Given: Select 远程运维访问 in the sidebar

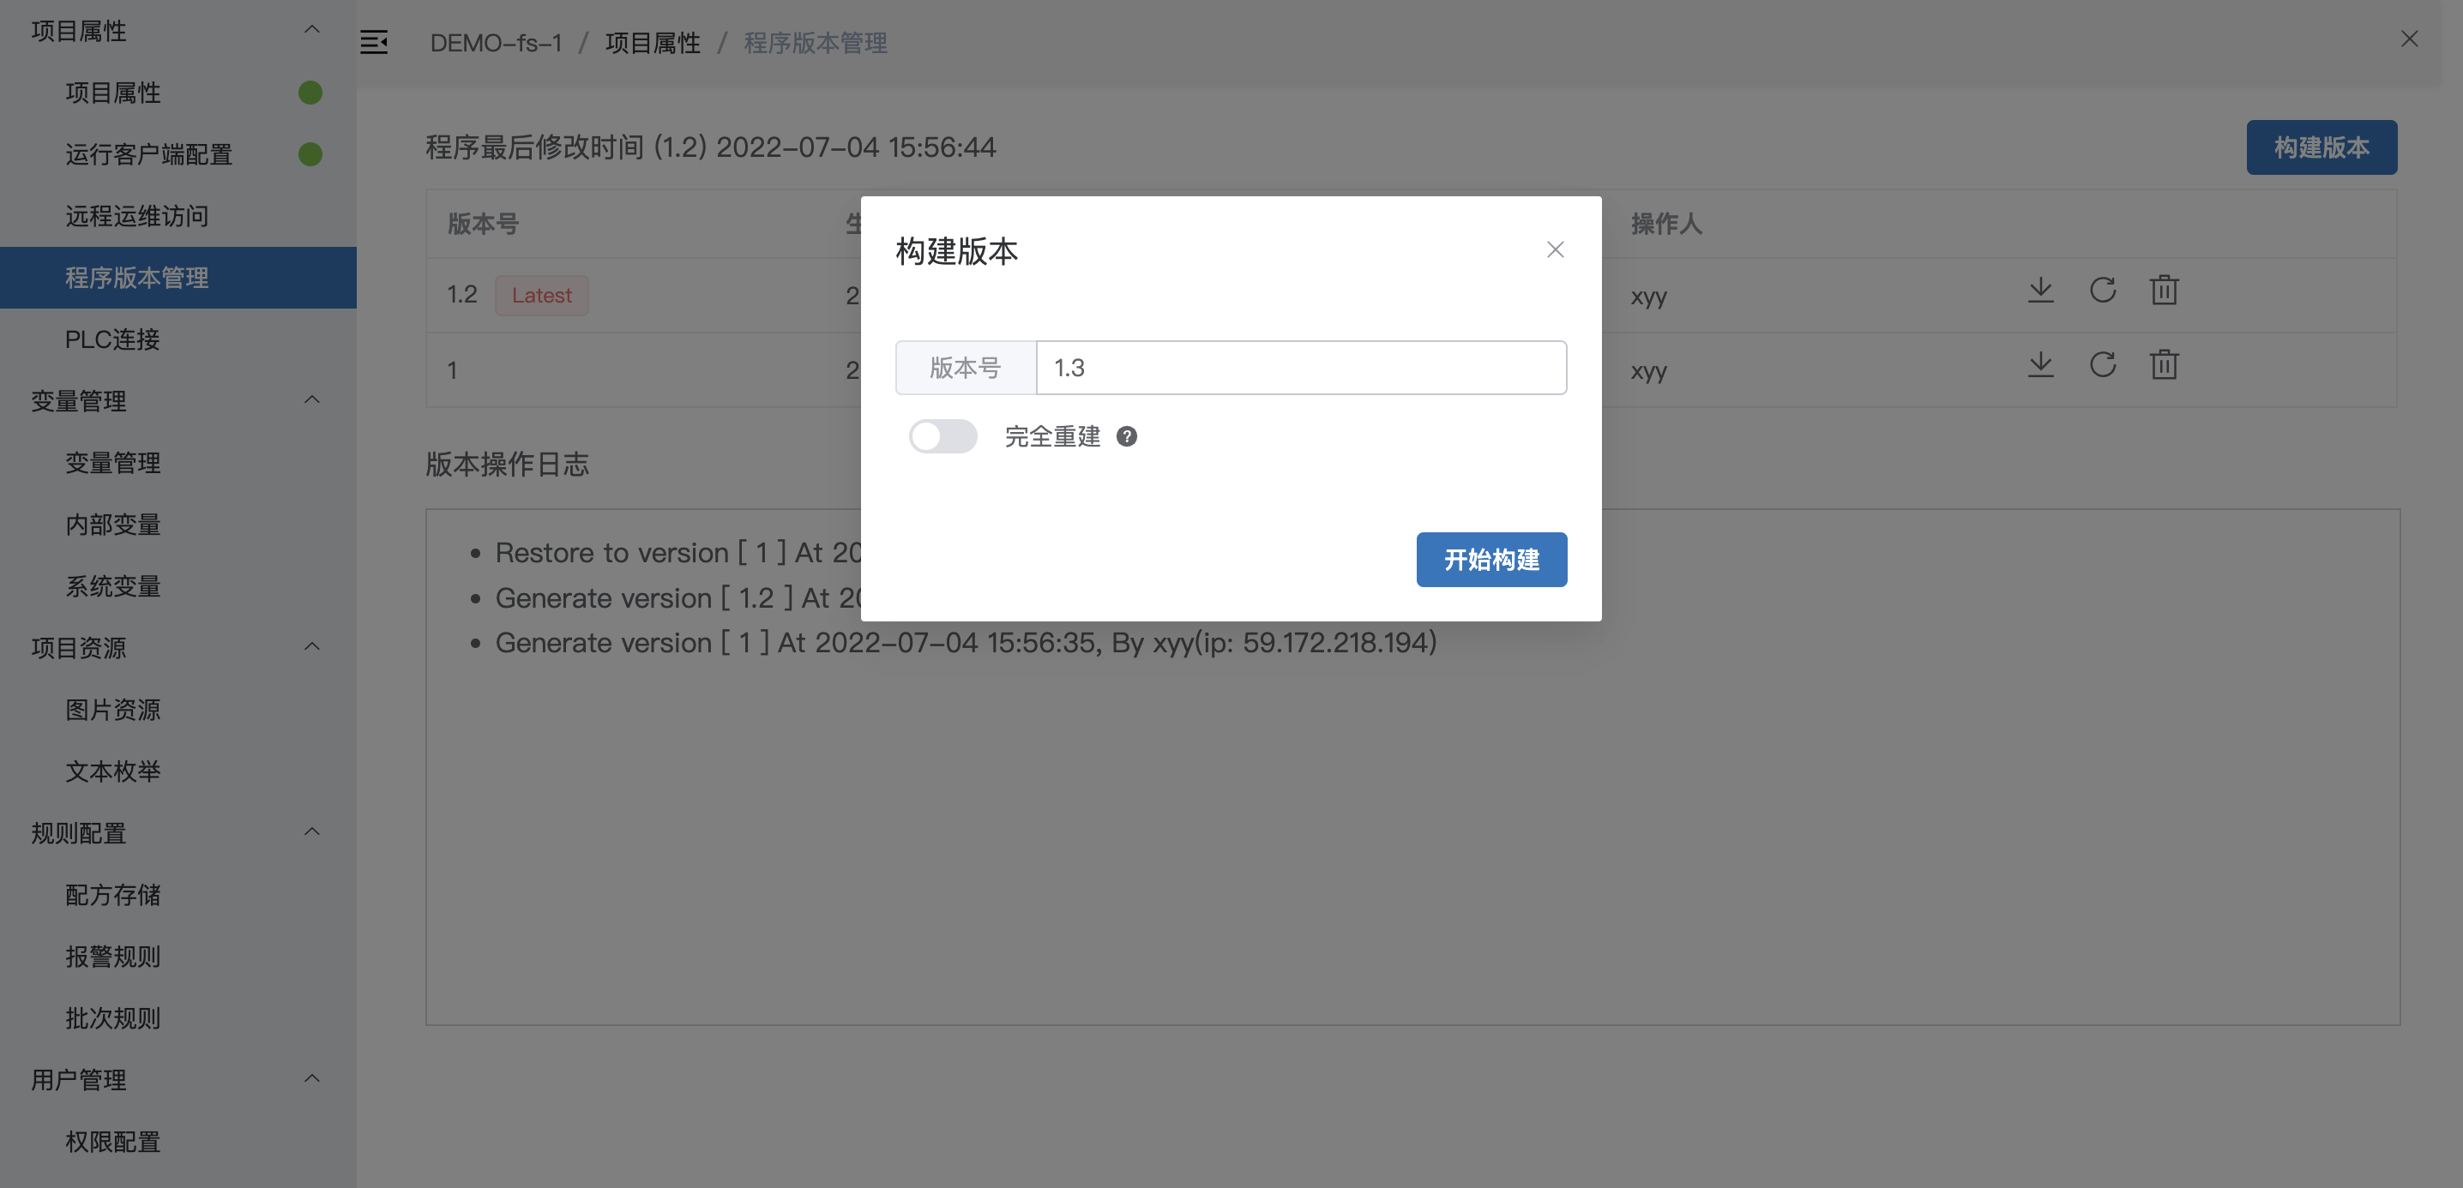Looking at the screenshot, I should [136, 216].
